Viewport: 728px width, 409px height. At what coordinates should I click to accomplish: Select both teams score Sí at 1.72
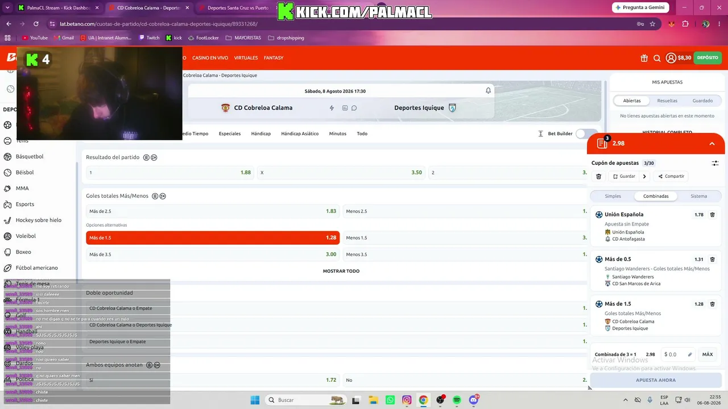[213, 380]
